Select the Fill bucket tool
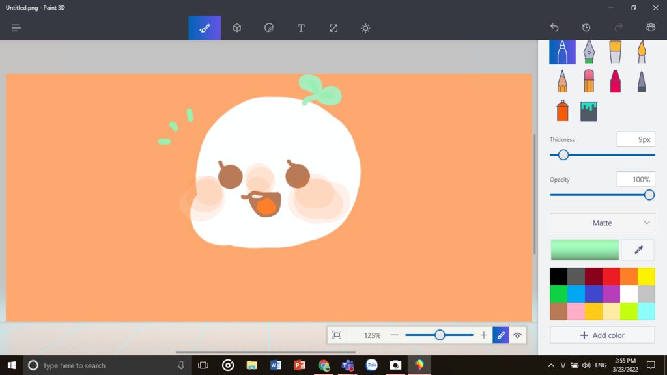This screenshot has height=375, width=667. [x=589, y=111]
